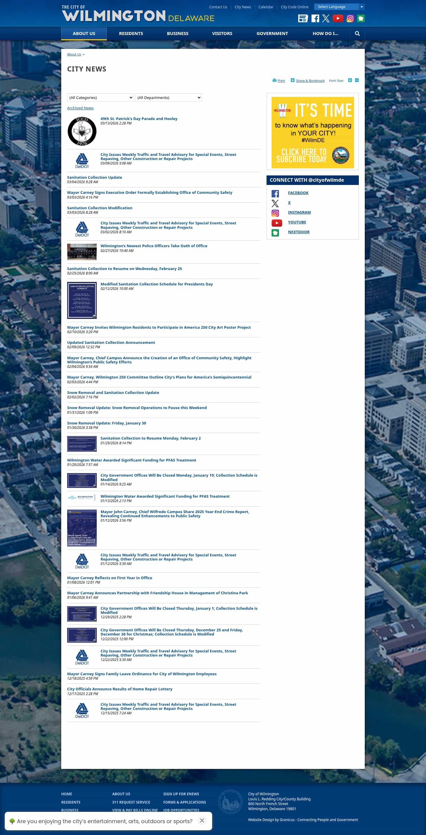Open the About Us nav tab
Screen dimensions: 426x835
[x=84, y=33]
